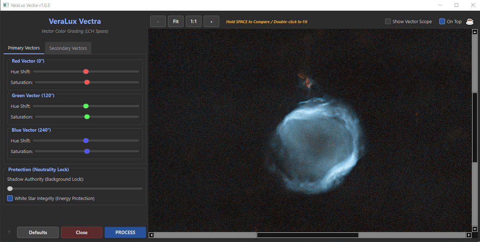Zoom in with the plus button
The width and height of the screenshot is (480, 242).
tap(211, 21)
